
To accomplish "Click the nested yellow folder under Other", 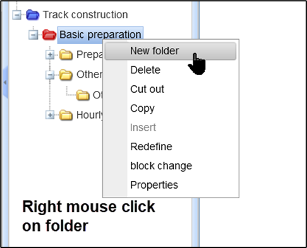I will tap(83, 95).
